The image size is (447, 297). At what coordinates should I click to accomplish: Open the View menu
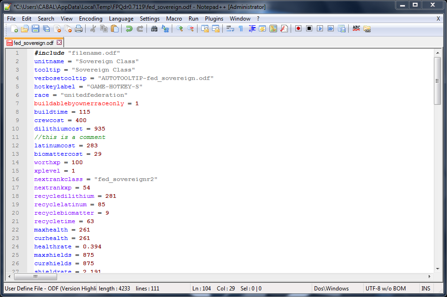66,19
